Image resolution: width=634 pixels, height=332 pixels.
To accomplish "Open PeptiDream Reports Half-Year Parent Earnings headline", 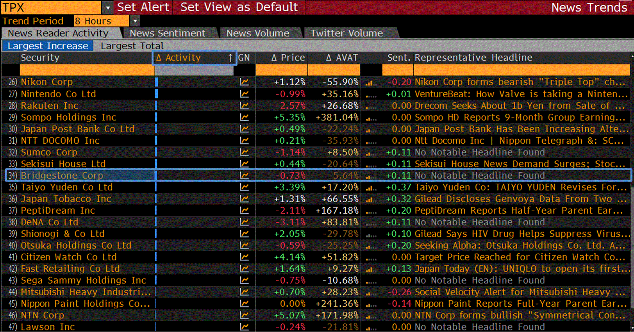I will coord(519,211).
